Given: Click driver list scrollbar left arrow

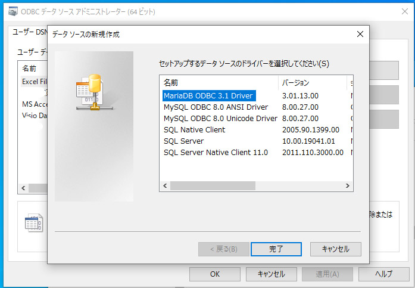Looking at the screenshot, I should (x=165, y=185).
